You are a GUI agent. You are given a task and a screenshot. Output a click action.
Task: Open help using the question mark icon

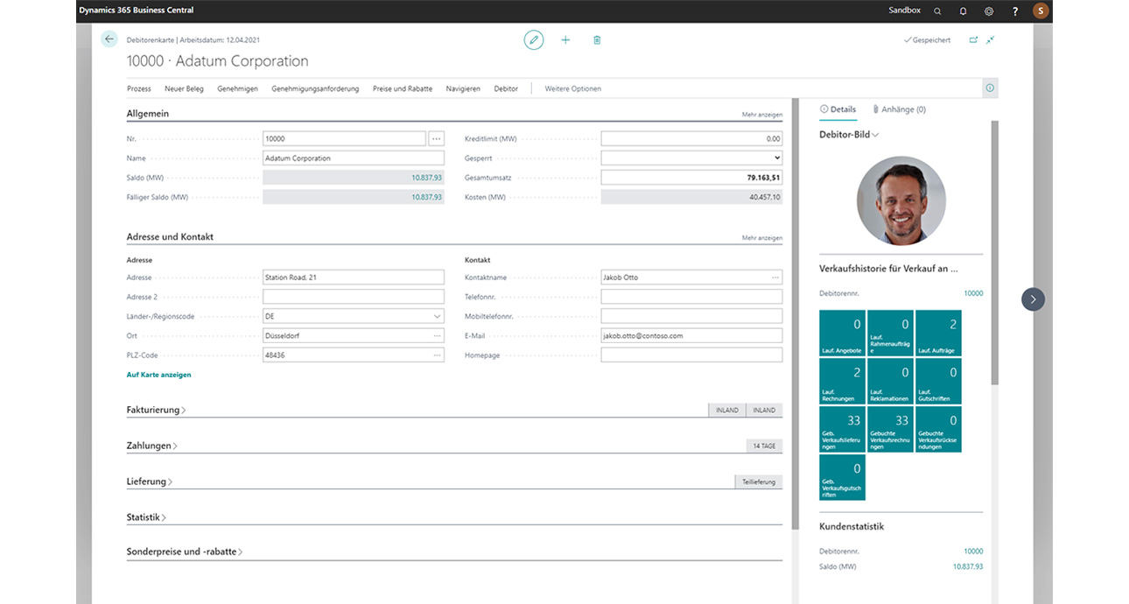point(1014,10)
